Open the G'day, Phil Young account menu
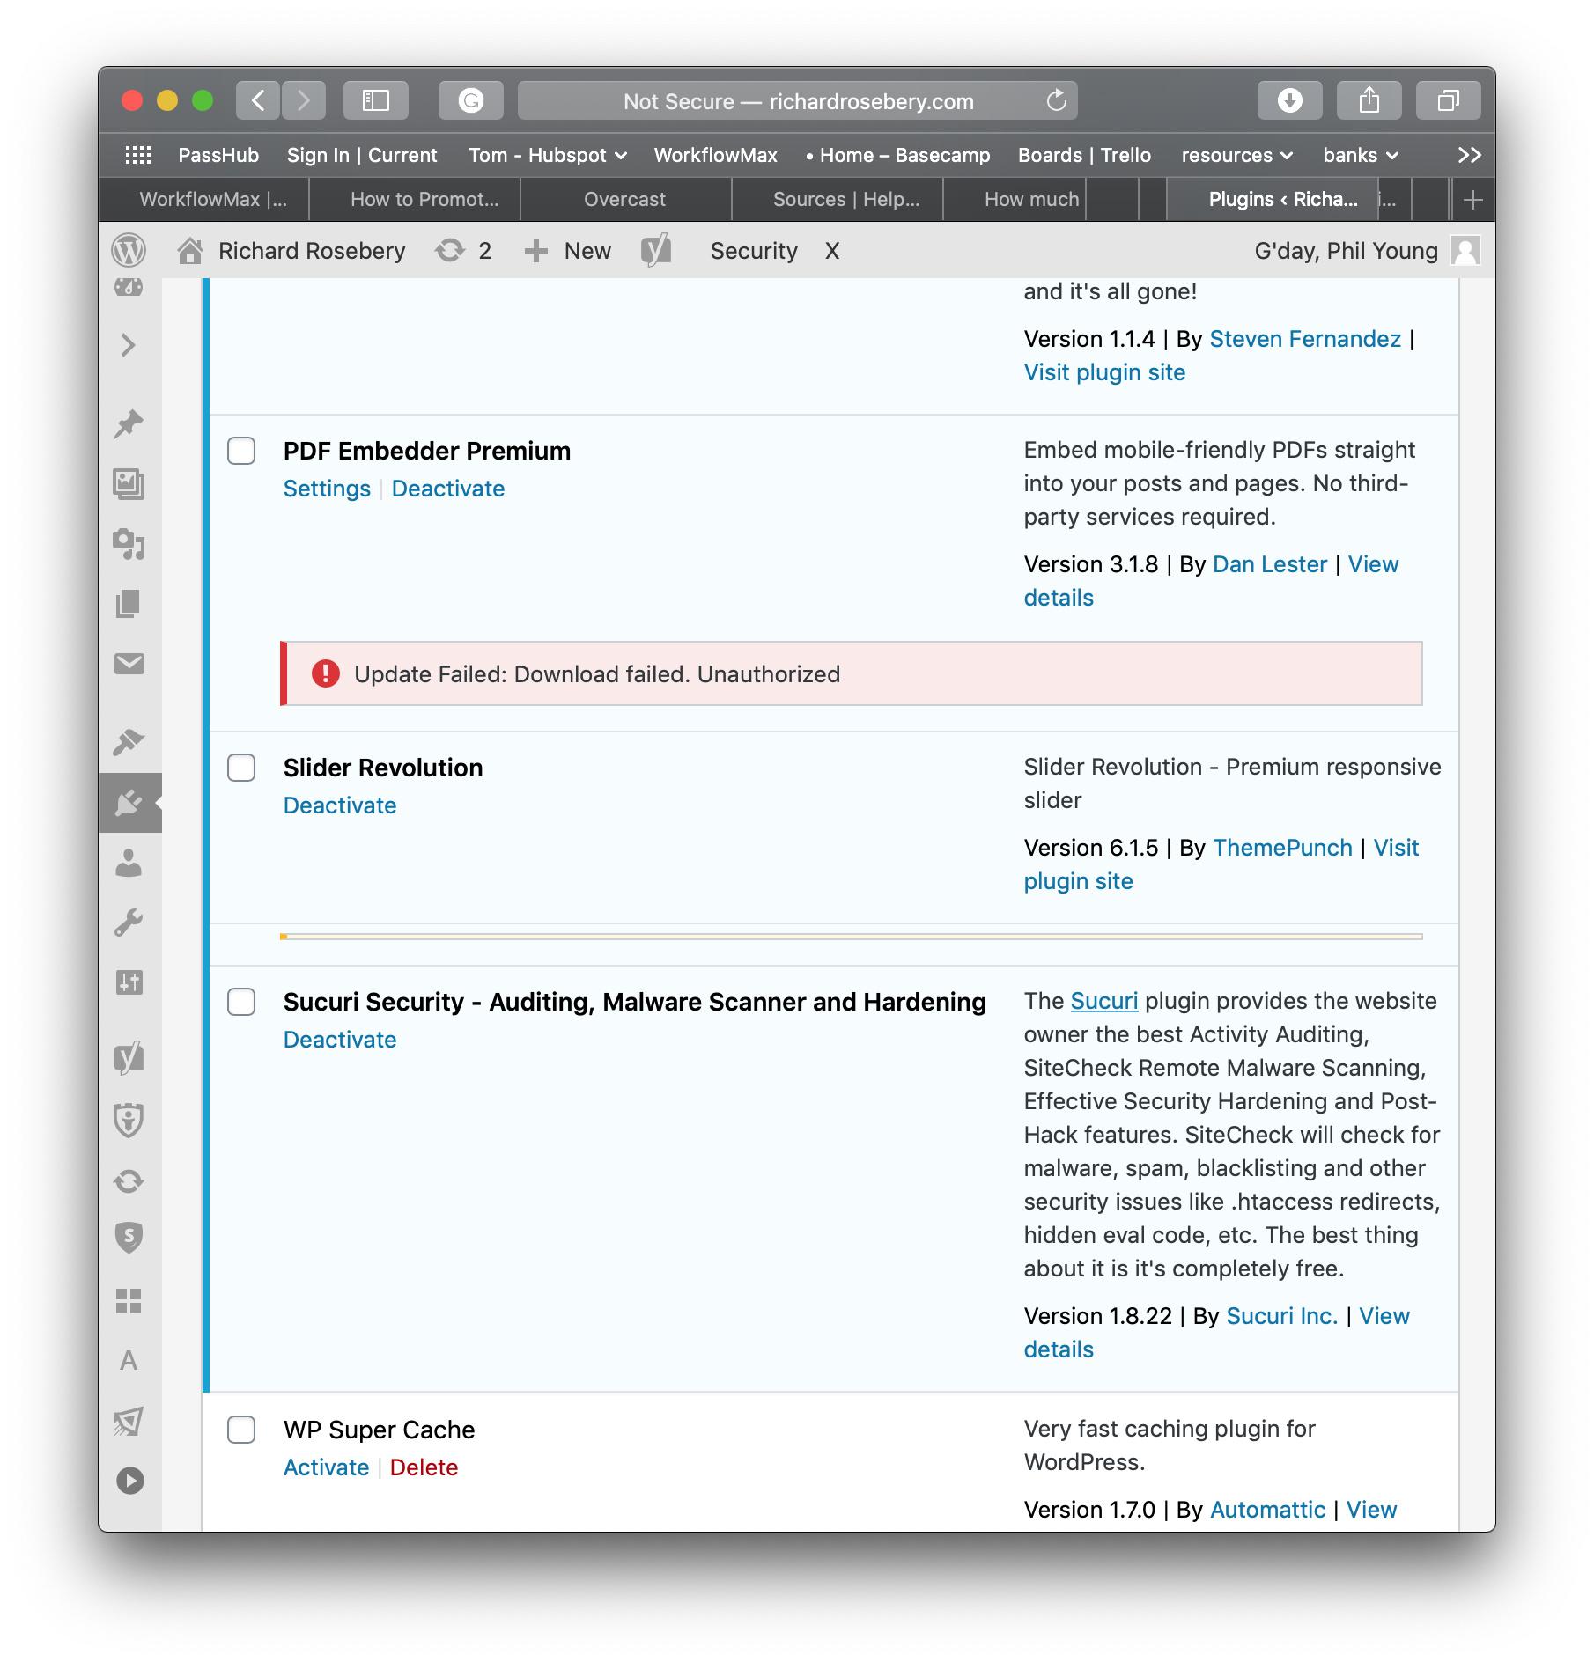The width and height of the screenshot is (1594, 1662). click(1367, 251)
